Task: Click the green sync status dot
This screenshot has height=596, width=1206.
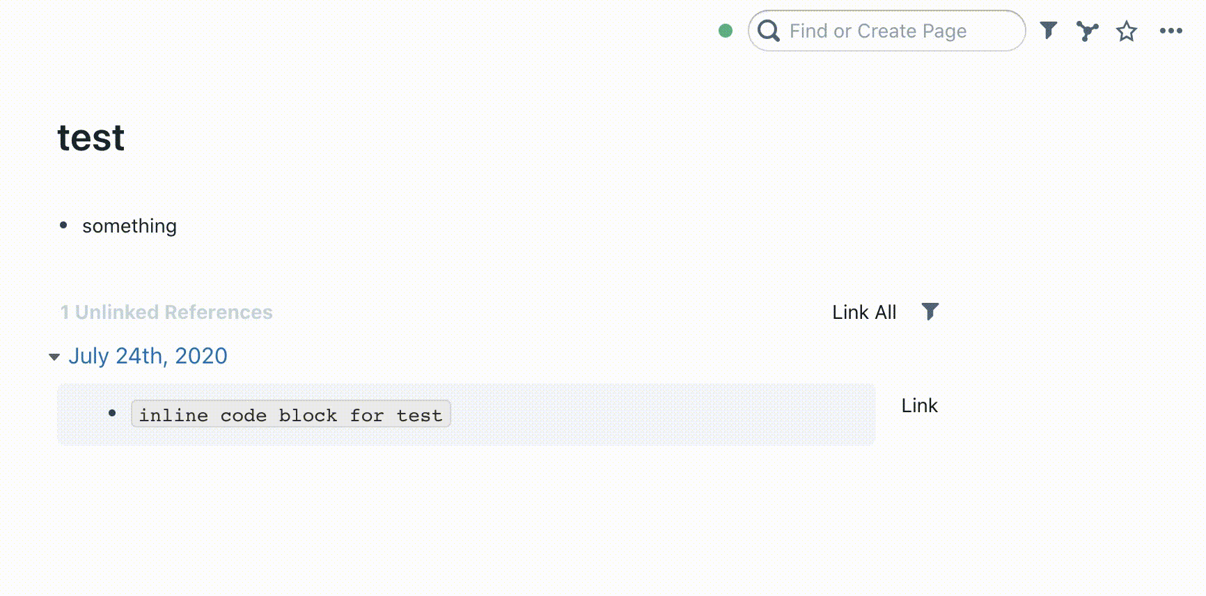Action: tap(725, 31)
